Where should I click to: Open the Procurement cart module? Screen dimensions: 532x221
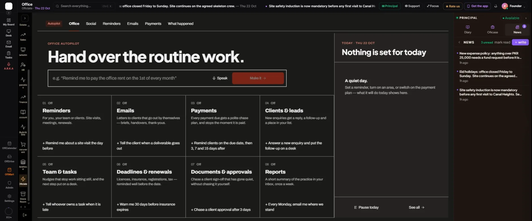pyautogui.click(x=23, y=147)
